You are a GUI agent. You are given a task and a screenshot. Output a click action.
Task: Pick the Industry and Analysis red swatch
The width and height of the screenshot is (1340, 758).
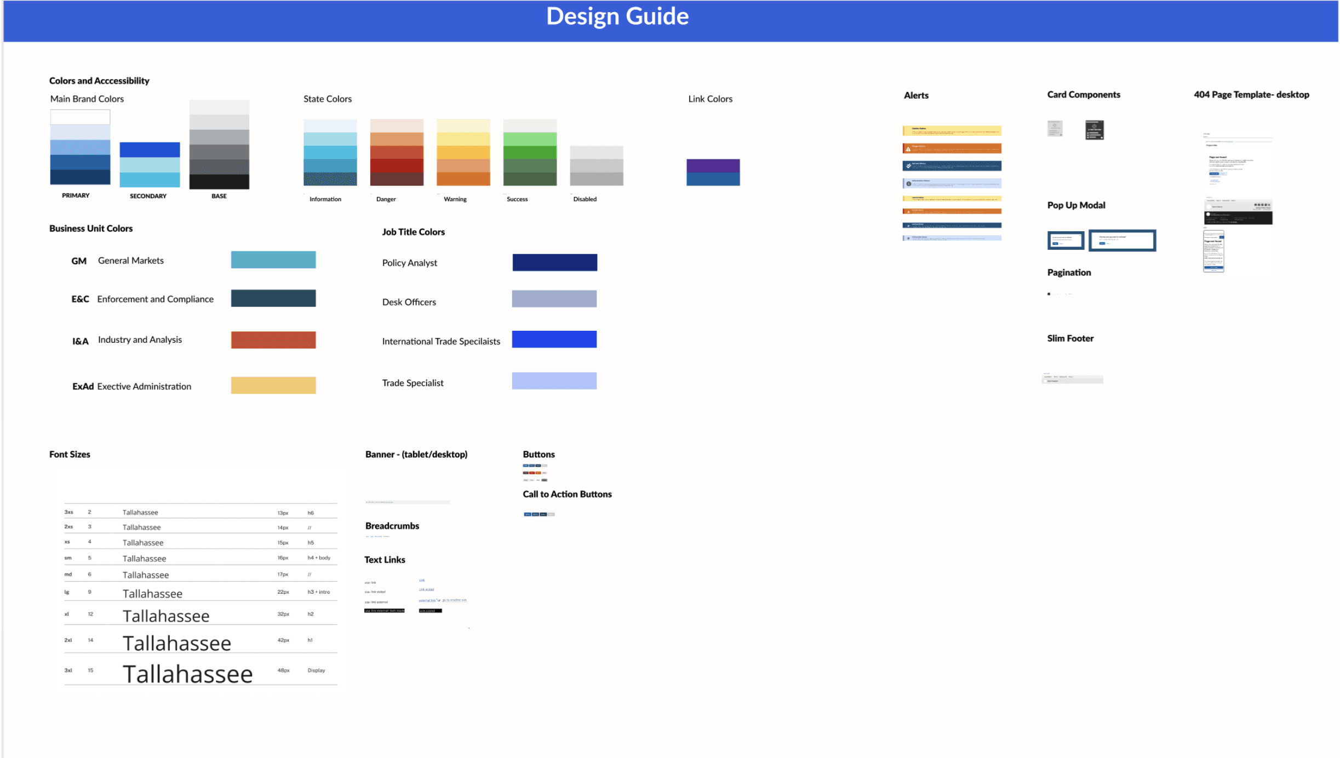(273, 340)
